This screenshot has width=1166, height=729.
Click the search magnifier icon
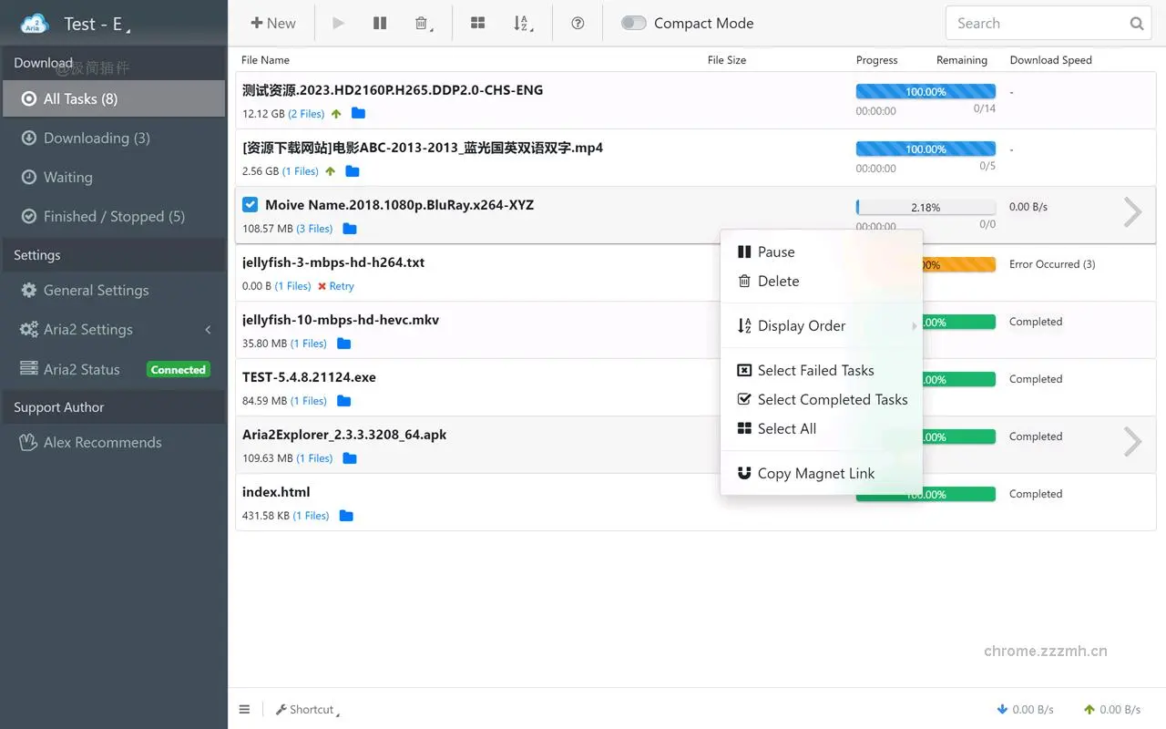point(1137,24)
